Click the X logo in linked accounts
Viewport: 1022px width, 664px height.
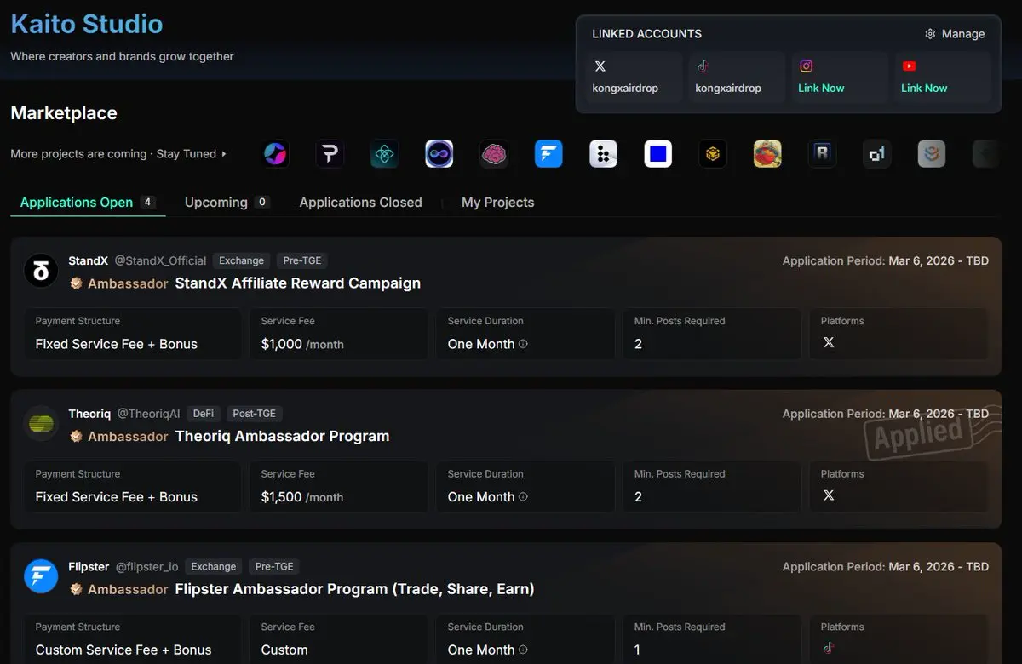[x=600, y=66]
